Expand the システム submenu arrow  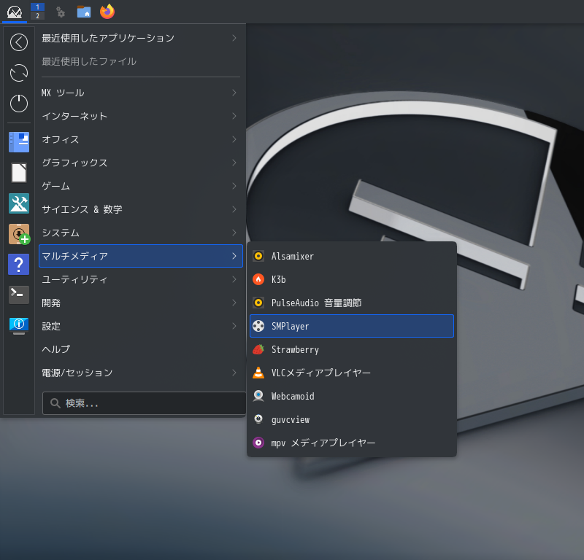point(234,233)
